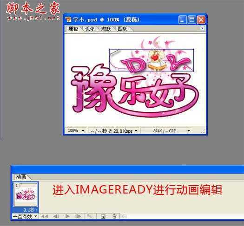
Task: Open the 双联 two-up view tab
Action: tap(106, 29)
